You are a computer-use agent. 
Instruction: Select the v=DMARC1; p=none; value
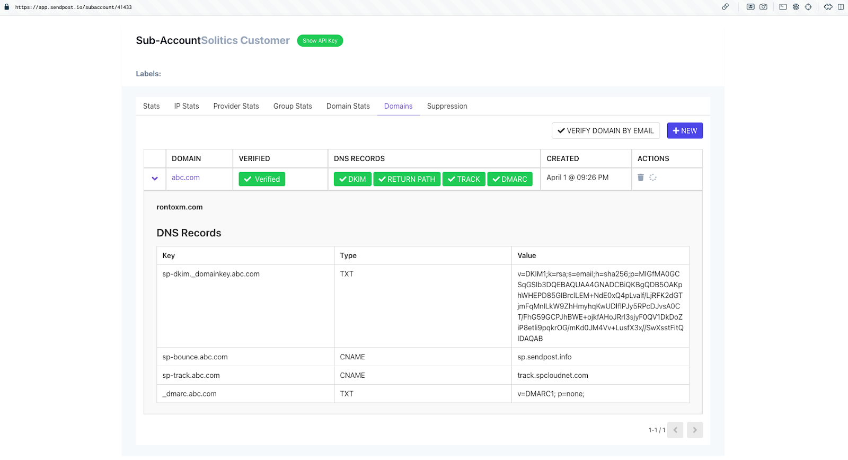[x=551, y=394]
